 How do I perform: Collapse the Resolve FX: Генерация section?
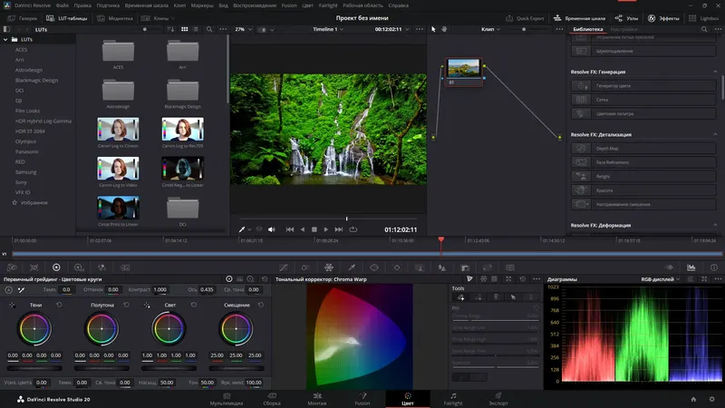click(x=714, y=72)
